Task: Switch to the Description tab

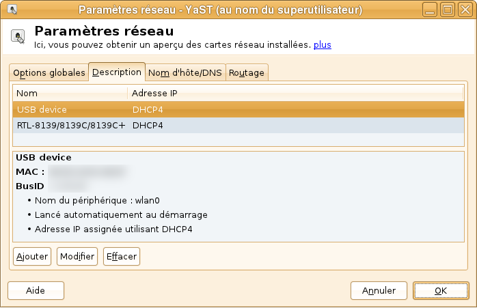Action: 117,72
